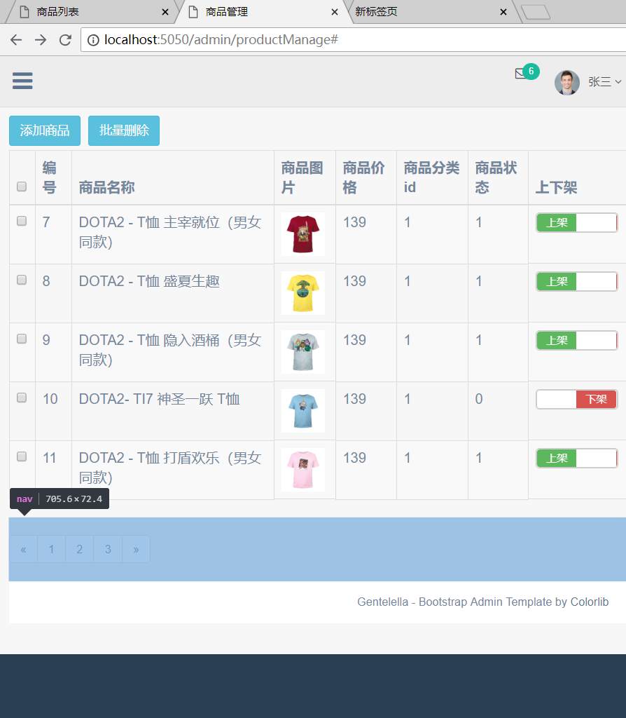Viewport: 626px width, 718px height.
Task: Click the browser back arrow
Action: point(15,39)
